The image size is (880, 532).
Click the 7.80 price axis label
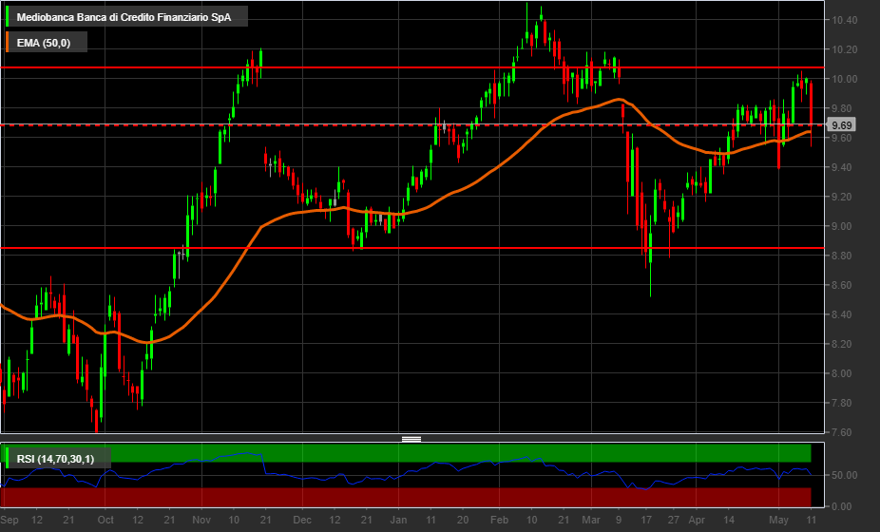tap(844, 403)
